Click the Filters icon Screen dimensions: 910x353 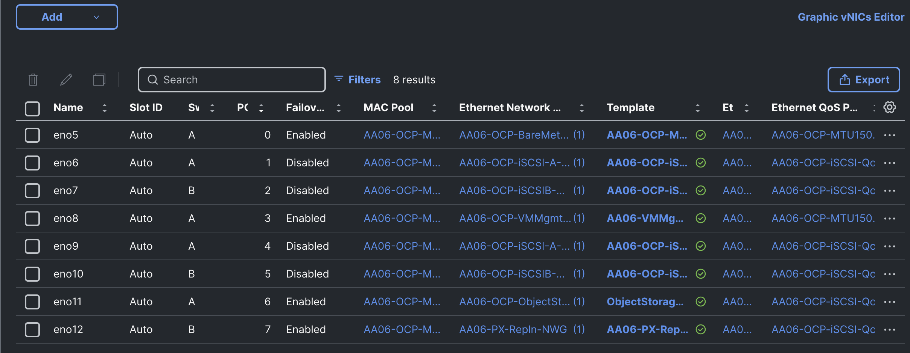tap(339, 79)
